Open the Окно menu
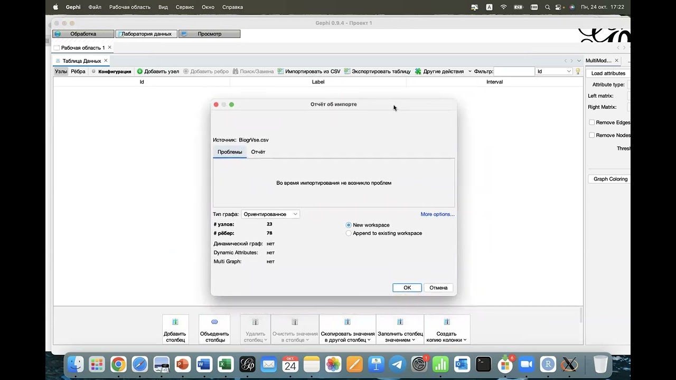This screenshot has width=676, height=380. 208,7
